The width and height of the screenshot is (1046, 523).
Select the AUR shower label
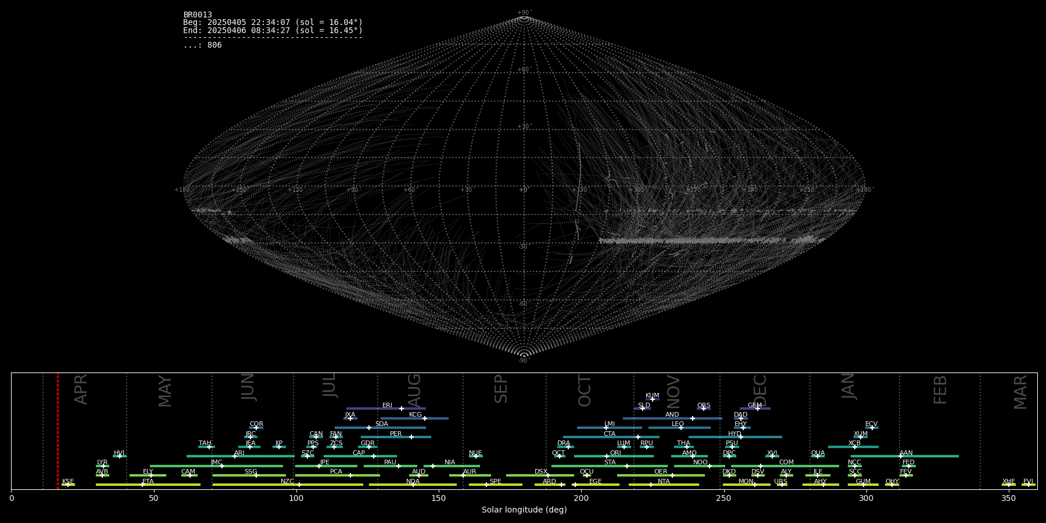[470, 472]
